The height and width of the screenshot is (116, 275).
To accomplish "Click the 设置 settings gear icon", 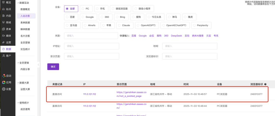I will [x=4, y=89].
